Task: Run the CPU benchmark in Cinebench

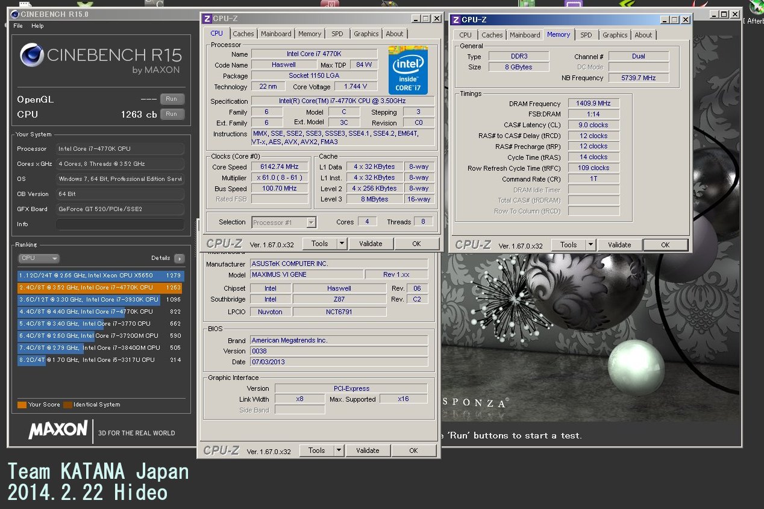Action: tap(172, 114)
